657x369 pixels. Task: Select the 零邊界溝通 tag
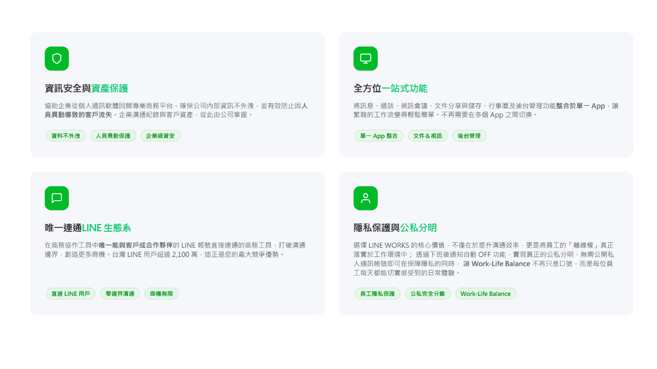pos(120,294)
